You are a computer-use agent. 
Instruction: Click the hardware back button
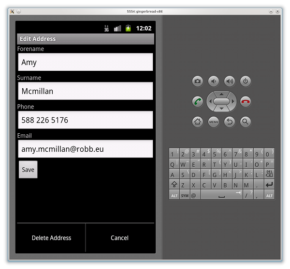click(230, 122)
